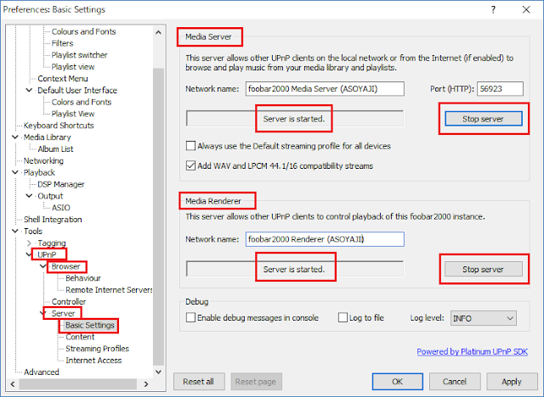This screenshot has height=397, width=544.
Task: Tick the Log to file checkbox
Action: pos(343,317)
